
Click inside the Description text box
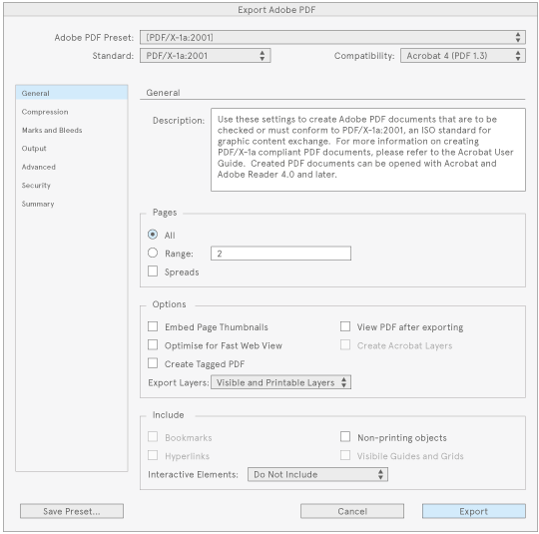pyautogui.click(x=368, y=150)
